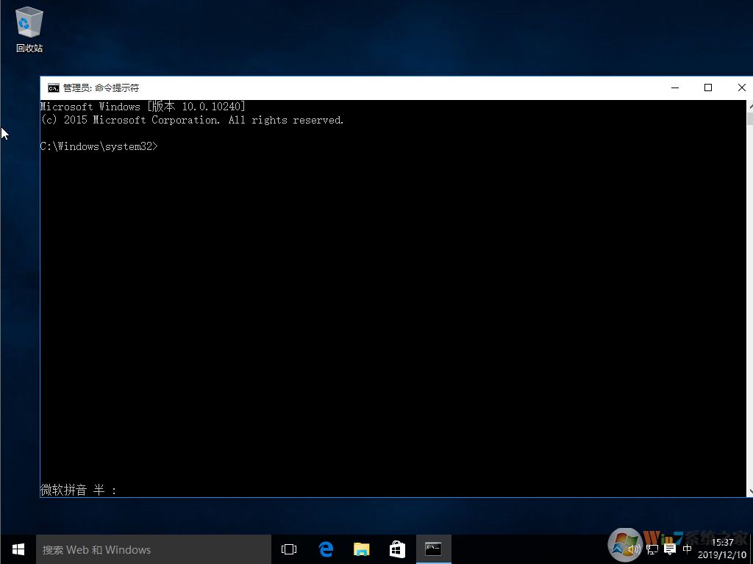
Task: Open File Explorer from the taskbar
Action: (361, 549)
